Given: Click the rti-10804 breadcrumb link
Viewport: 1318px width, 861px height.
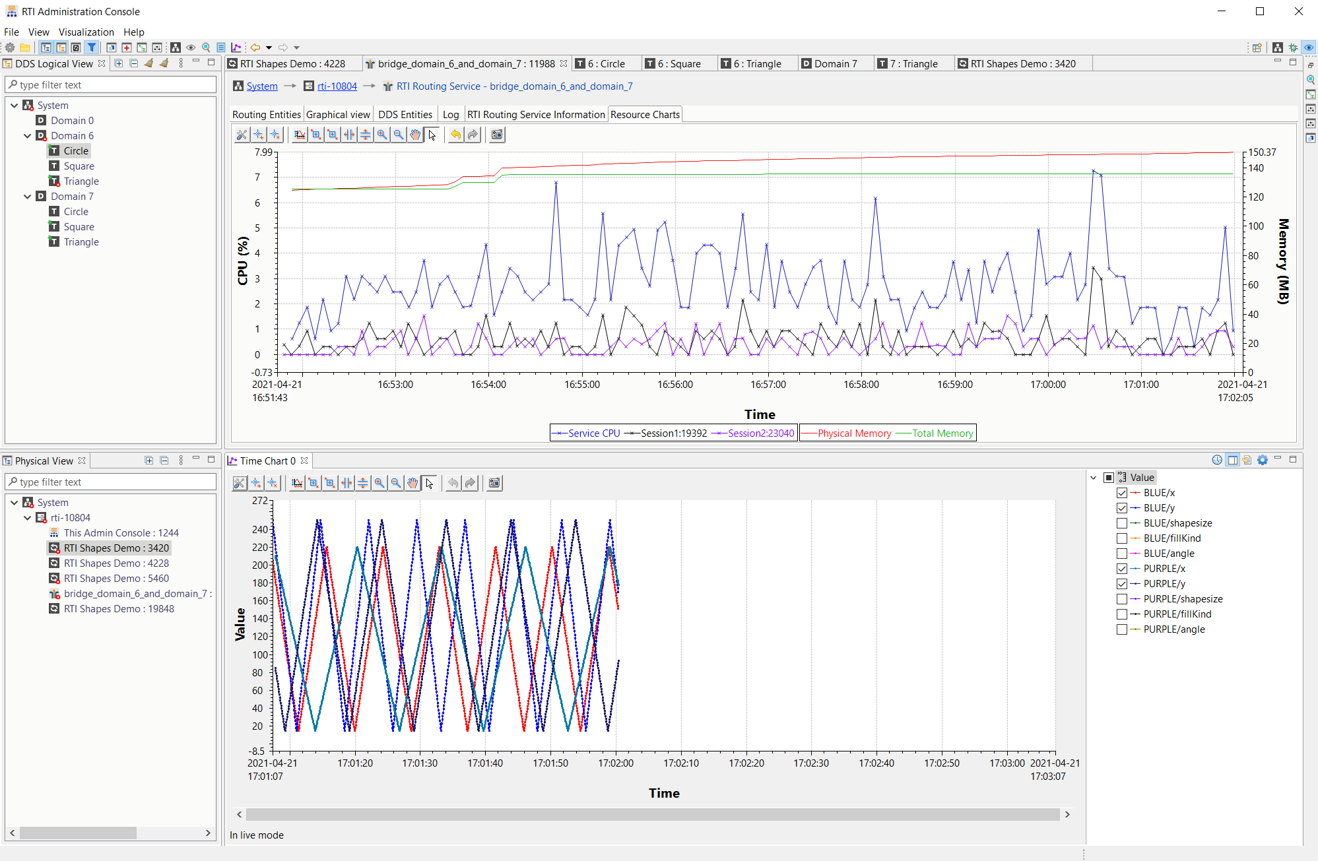Looking at the screenshot, I should 337,86.
